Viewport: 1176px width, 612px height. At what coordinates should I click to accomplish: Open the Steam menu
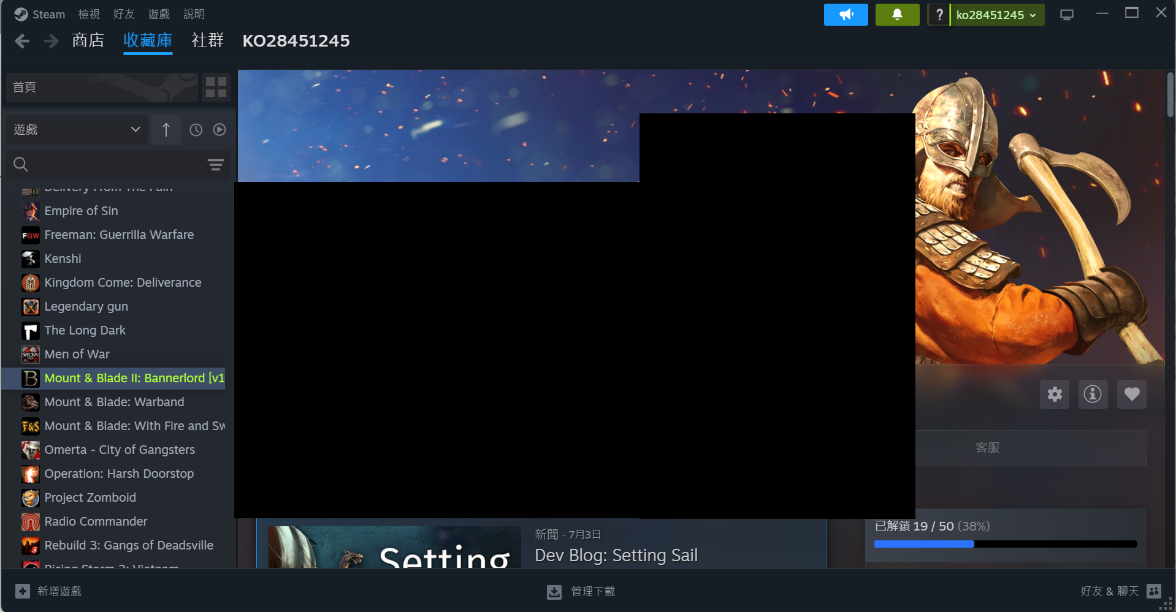[x=39, y=14]
